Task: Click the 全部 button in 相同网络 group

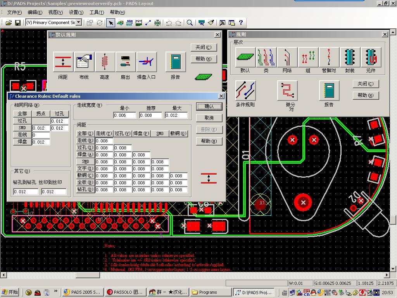Action: coord(22,114)
